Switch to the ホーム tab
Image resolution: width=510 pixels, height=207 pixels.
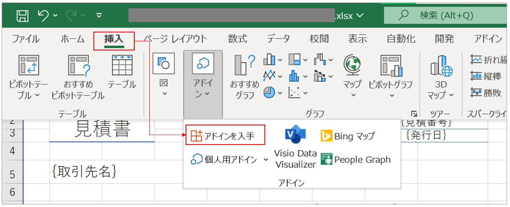coord(73,39)
